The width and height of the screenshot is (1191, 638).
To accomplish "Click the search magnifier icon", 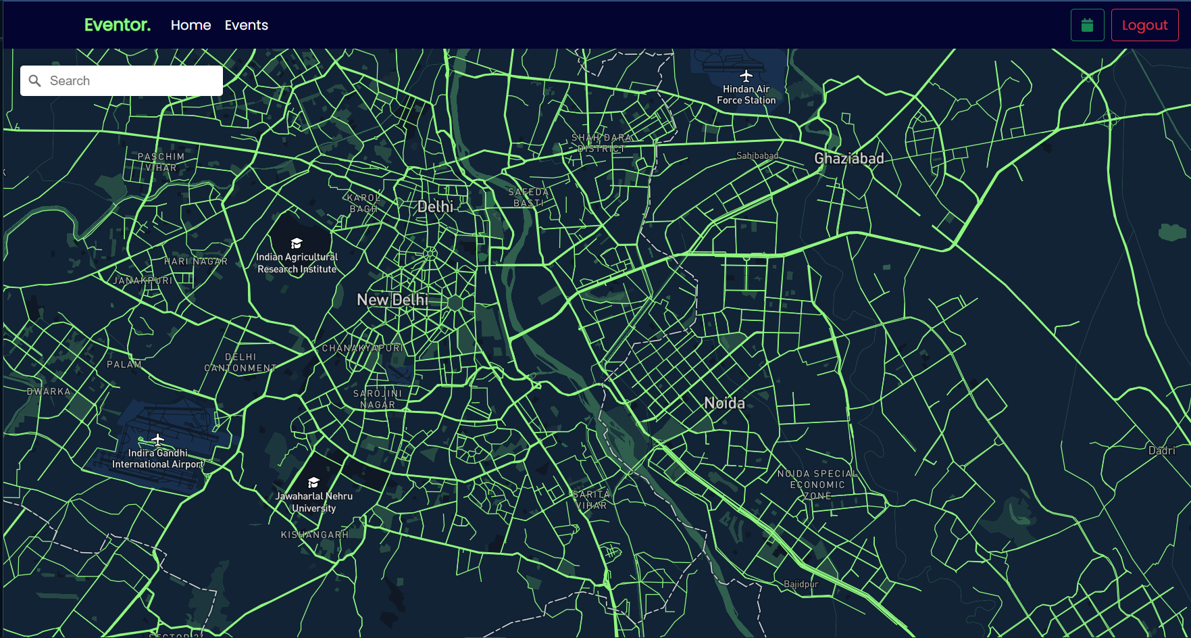I will pos(35,80).
